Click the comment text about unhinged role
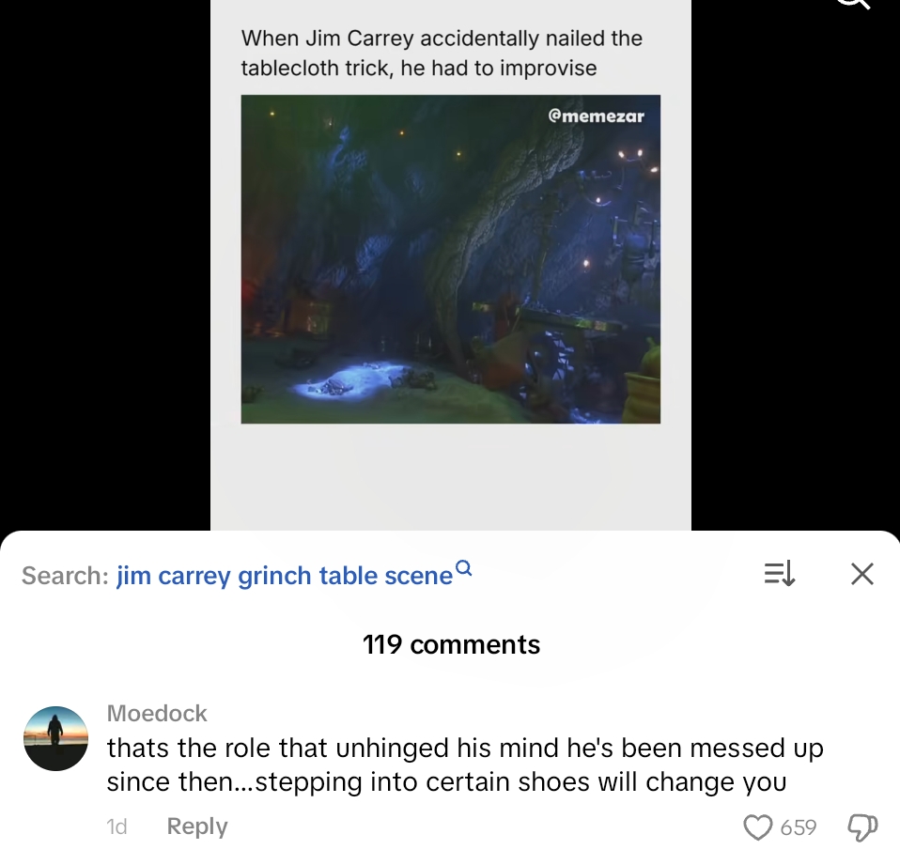The width and height of the screenshot is (900, 865). click(464, 765)
